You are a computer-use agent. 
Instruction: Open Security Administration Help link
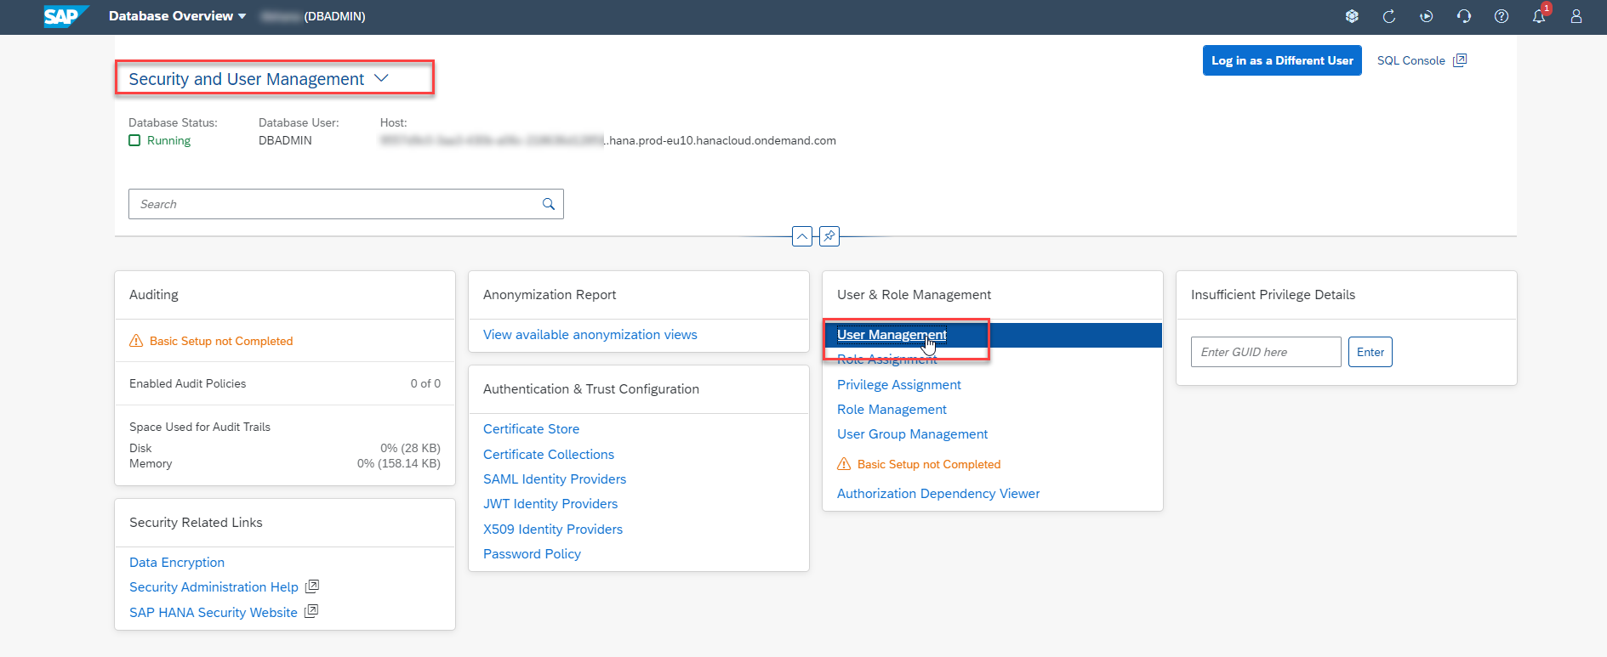click(214, 587)
